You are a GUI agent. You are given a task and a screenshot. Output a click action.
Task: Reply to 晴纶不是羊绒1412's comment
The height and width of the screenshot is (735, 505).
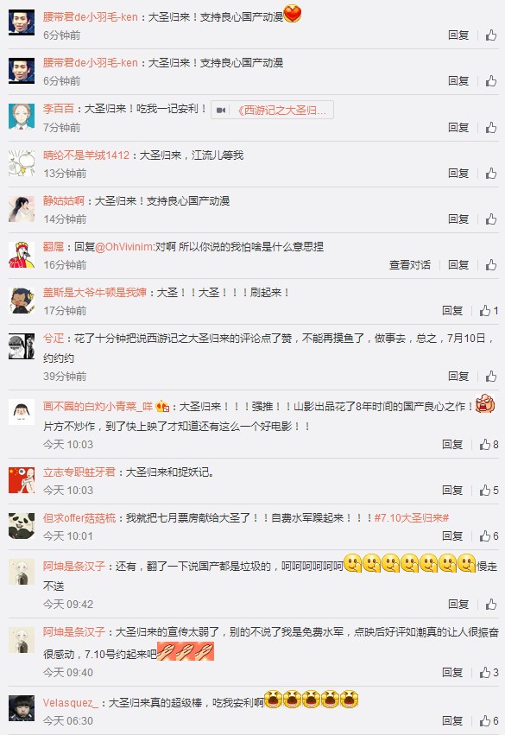tap(458, 174)
